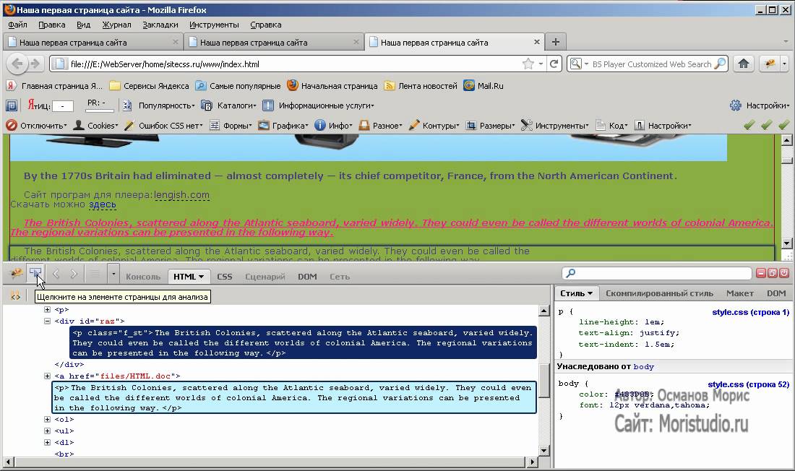Open a new tab with plus button

(556, 42)
